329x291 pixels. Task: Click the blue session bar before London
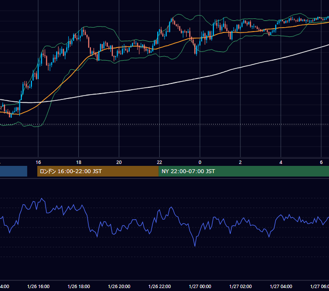(14, 171)
